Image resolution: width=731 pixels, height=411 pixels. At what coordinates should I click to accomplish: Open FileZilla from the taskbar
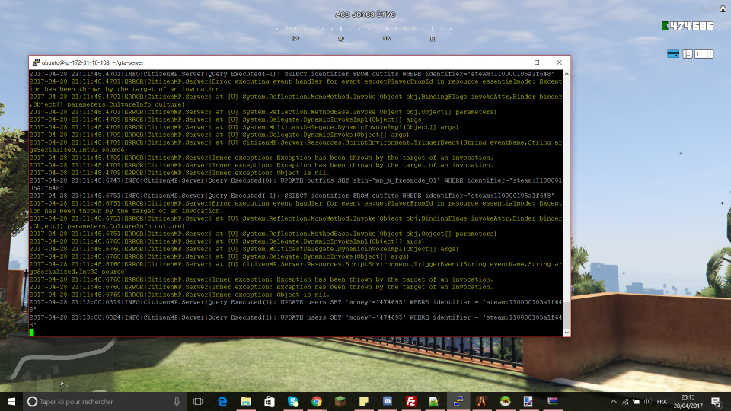click(x=410, y=401)
